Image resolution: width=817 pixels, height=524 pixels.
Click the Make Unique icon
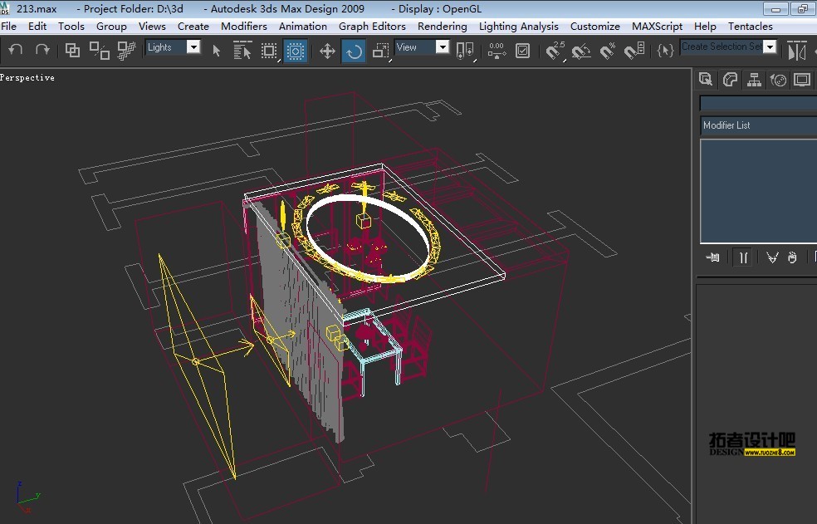coord(771,257)
